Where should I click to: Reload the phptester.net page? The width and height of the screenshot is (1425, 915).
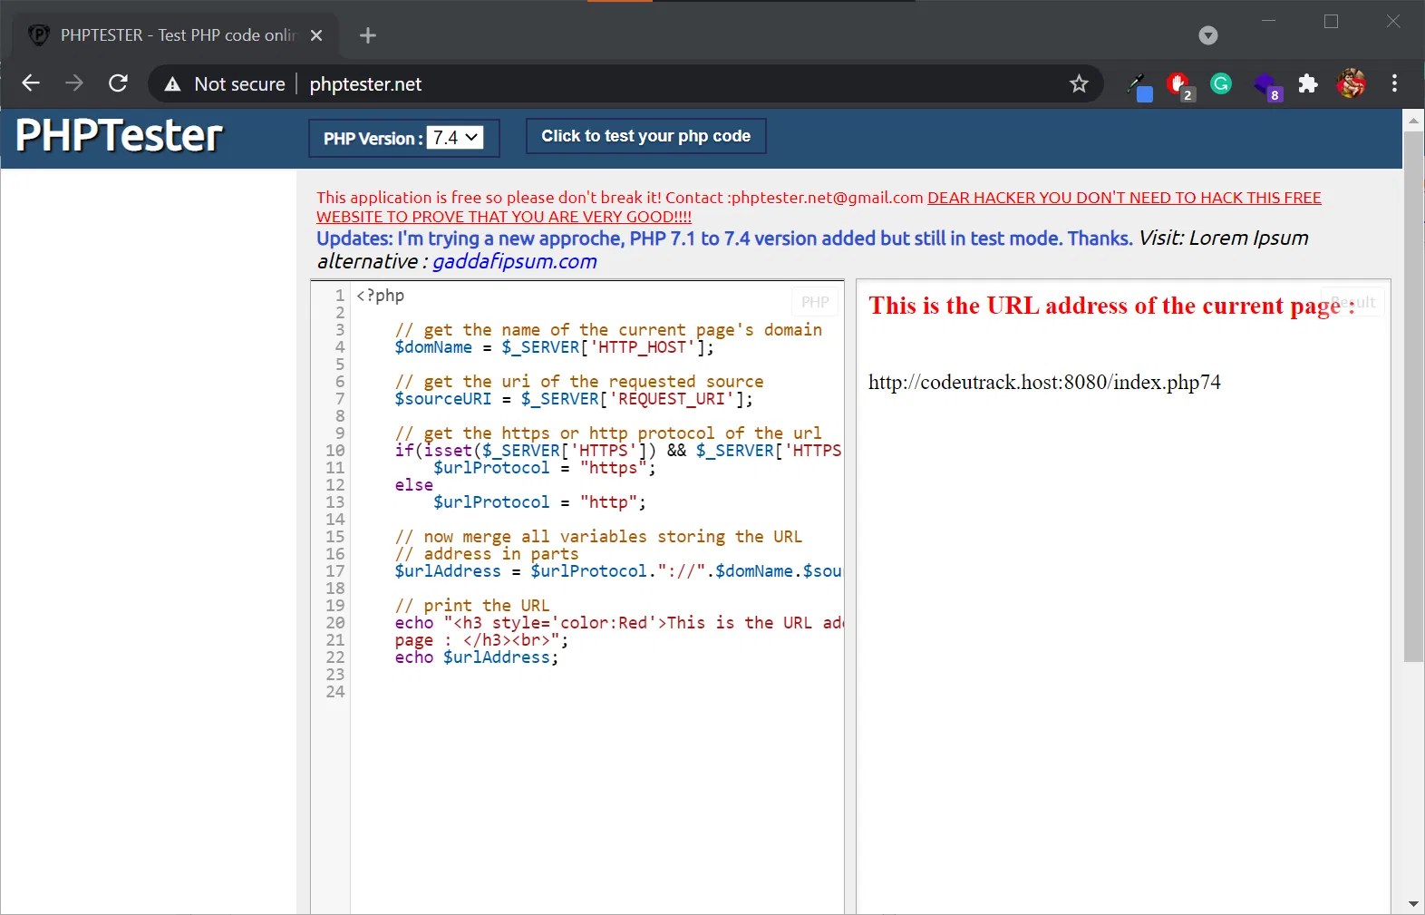118,83
